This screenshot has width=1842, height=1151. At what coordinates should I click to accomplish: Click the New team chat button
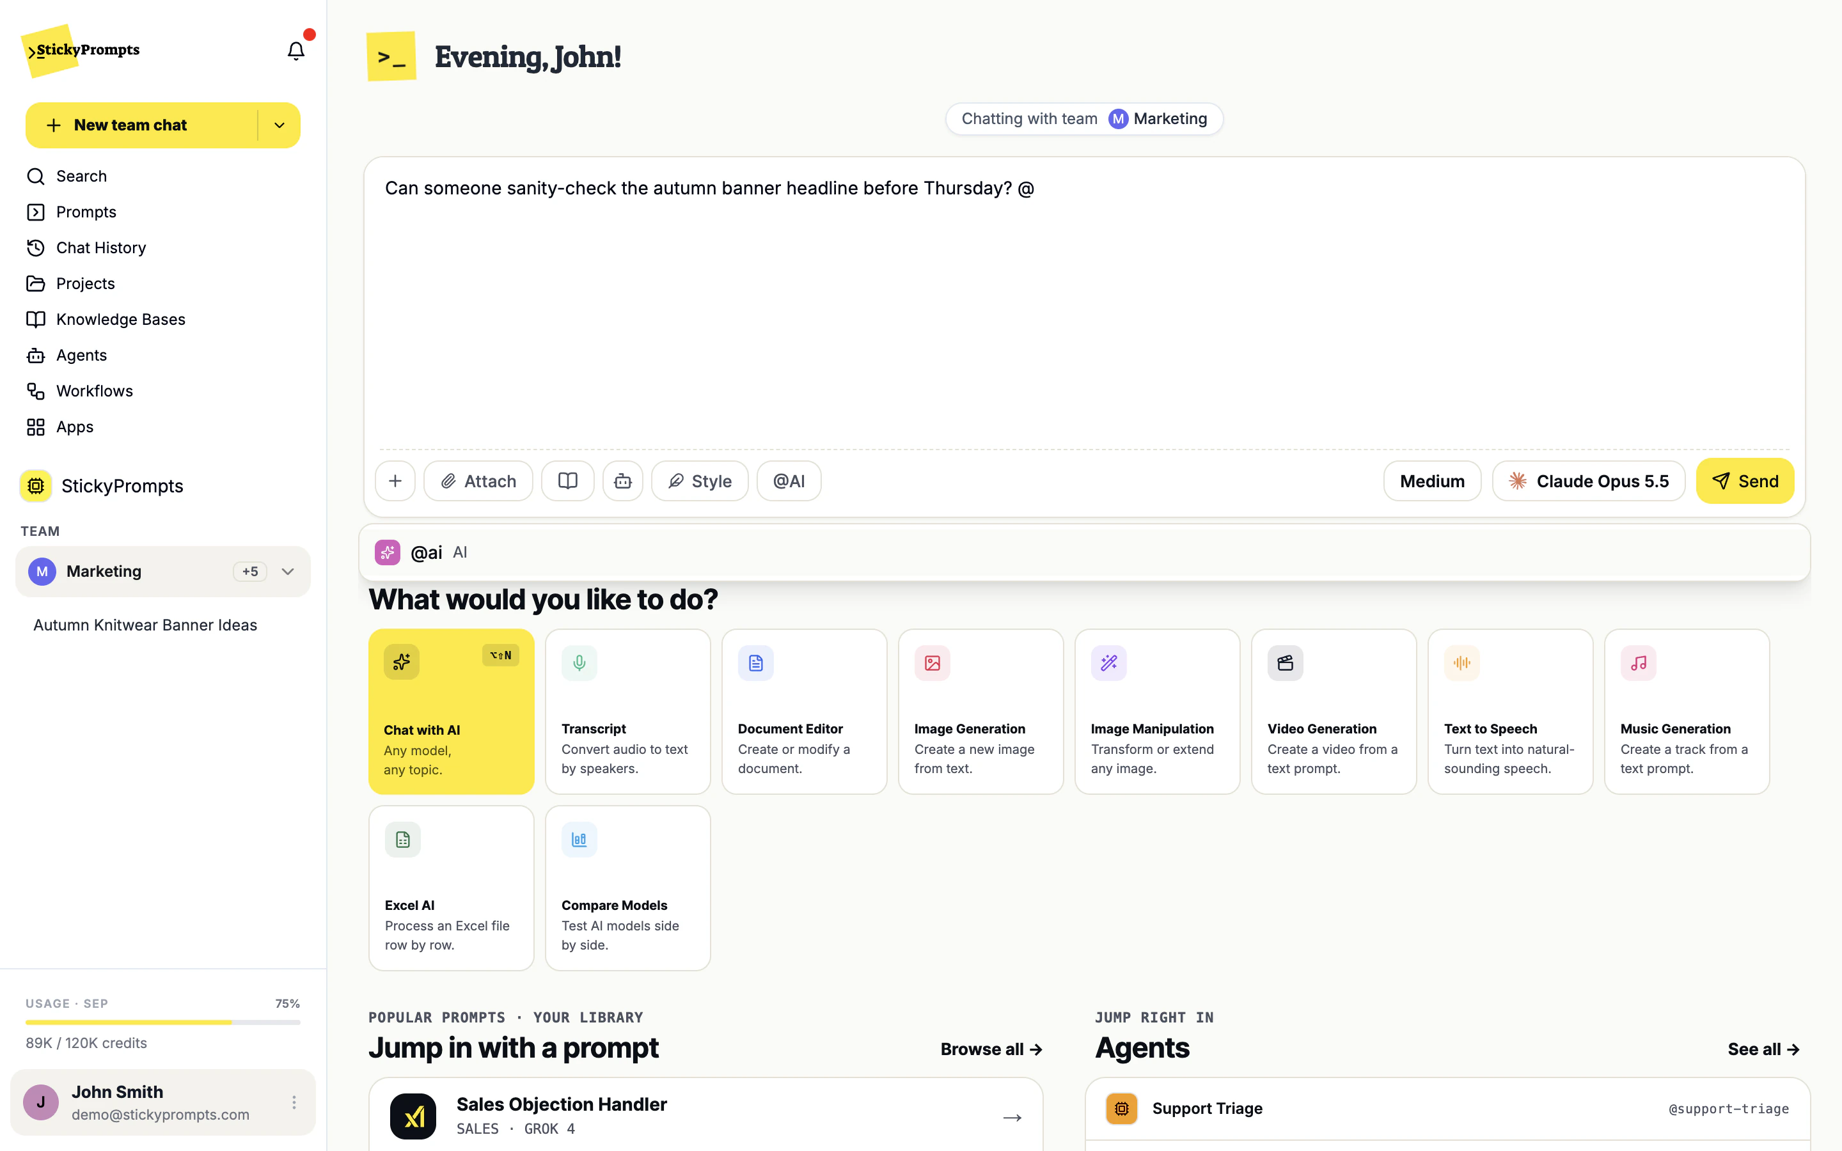pyautogui.click(x=141, y=125)
